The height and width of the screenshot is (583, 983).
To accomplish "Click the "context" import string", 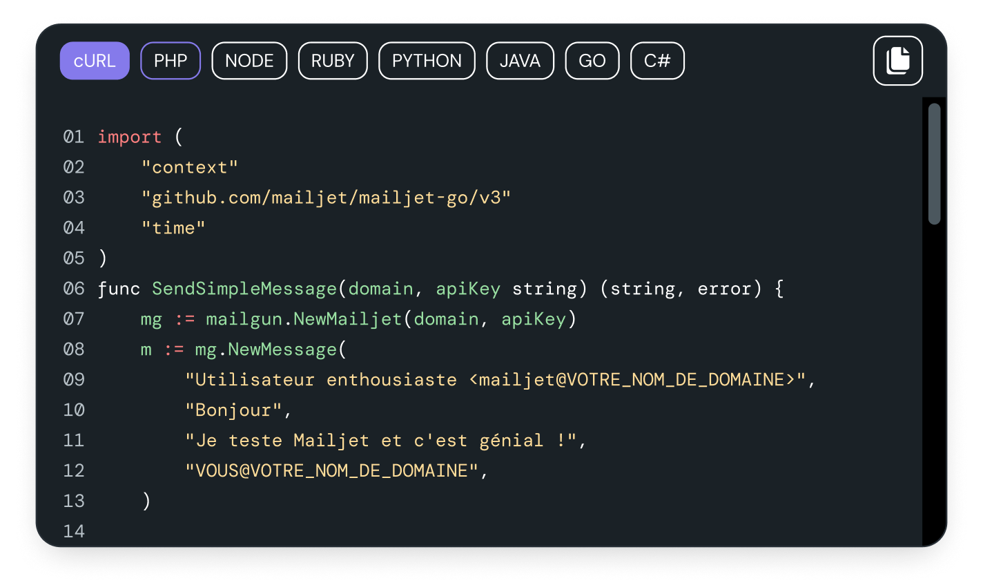I will point(190,167).
